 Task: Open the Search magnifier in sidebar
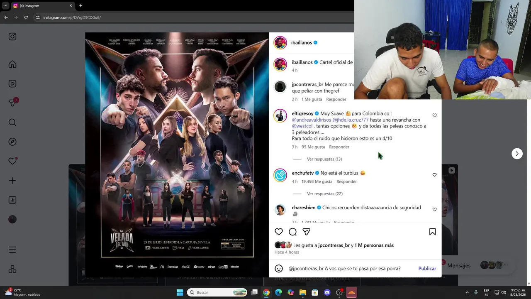(x=12, y=122)
